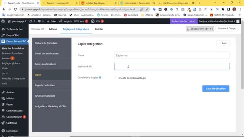Image resolution: width=244 pixels, height=137 pixels.
Task: Close the Zapier Feeds - Fluent Forms tab
Action: click(x=38, y=3)
